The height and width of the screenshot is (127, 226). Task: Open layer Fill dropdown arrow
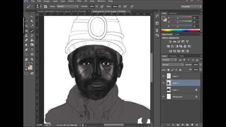201,70
